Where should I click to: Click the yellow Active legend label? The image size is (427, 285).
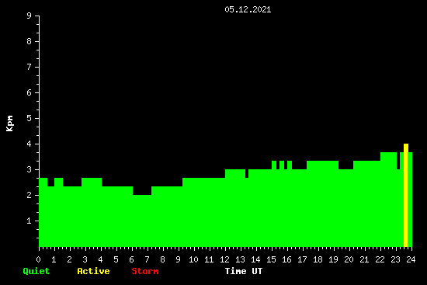tap(93, 271)
